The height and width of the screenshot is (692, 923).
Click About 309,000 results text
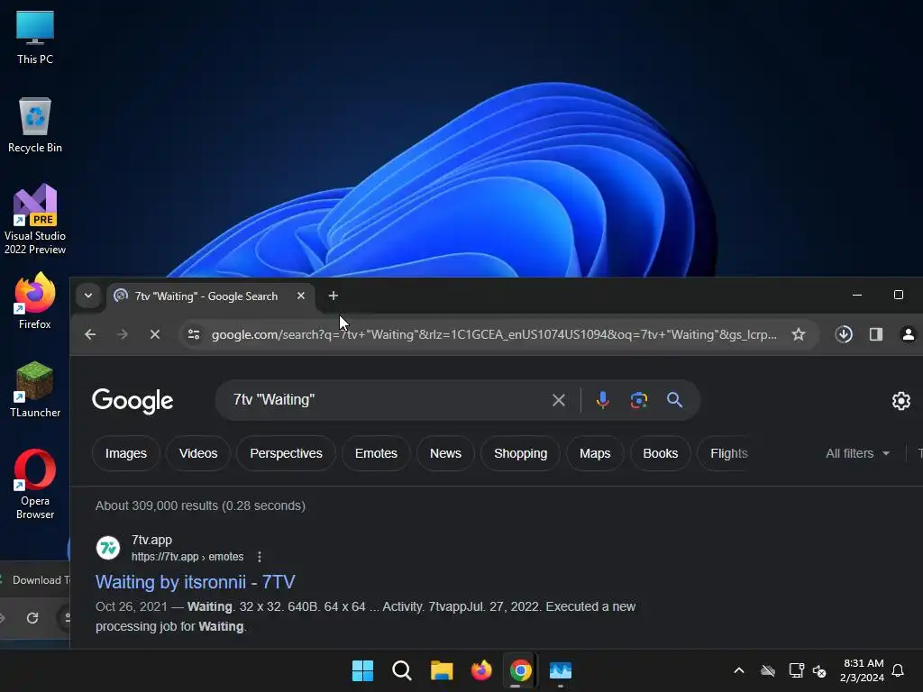(200, 505)
